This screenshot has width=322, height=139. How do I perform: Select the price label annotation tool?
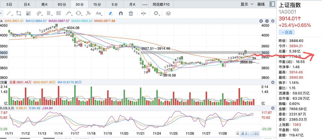click(58, 13)
